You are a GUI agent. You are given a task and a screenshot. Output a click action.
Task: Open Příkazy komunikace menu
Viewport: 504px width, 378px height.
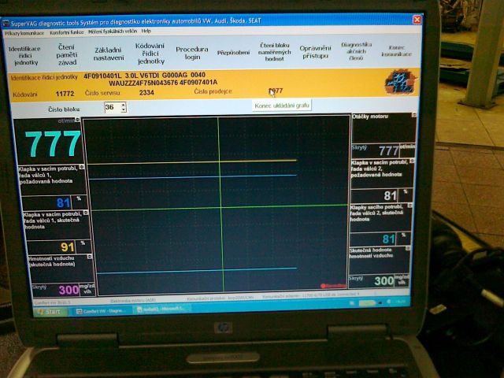click(24, 32)
